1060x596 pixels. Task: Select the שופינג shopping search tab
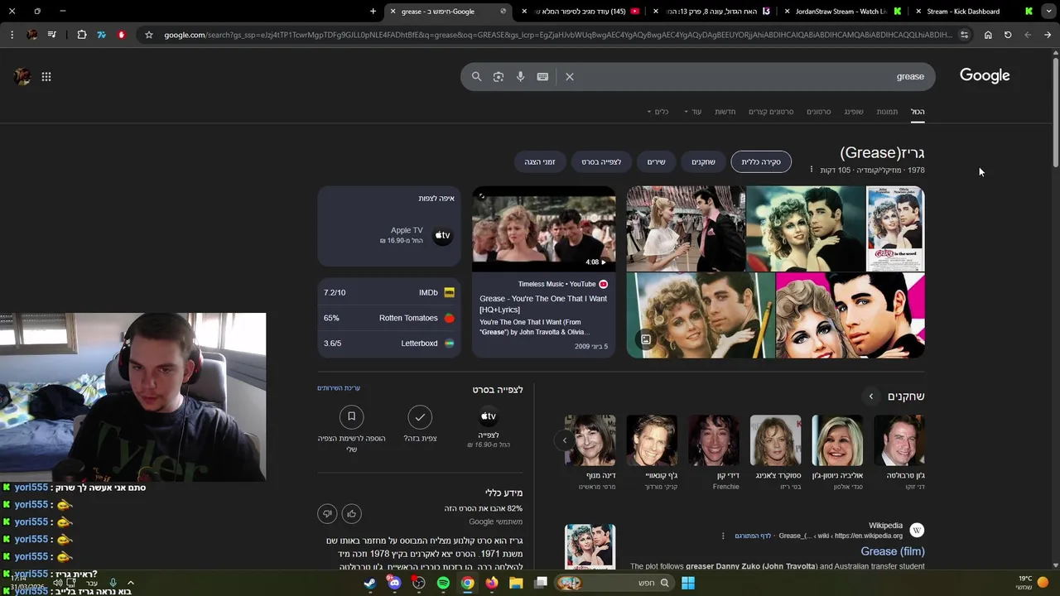tap(854, 112)
